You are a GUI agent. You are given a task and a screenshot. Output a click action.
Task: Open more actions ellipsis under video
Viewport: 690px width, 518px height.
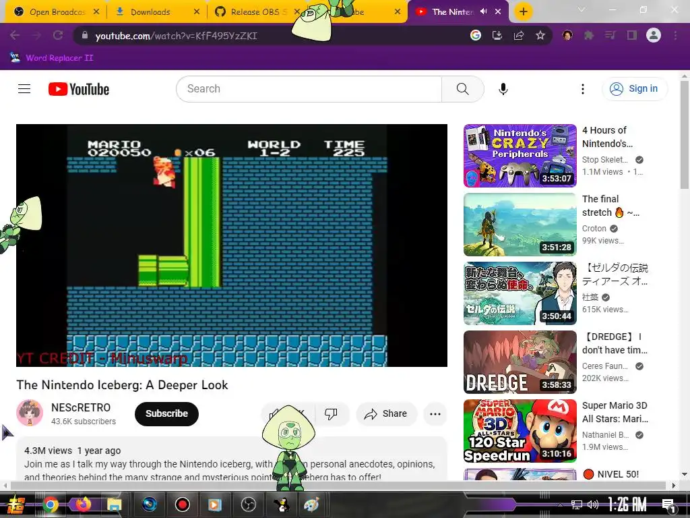[x=435, y=413]
